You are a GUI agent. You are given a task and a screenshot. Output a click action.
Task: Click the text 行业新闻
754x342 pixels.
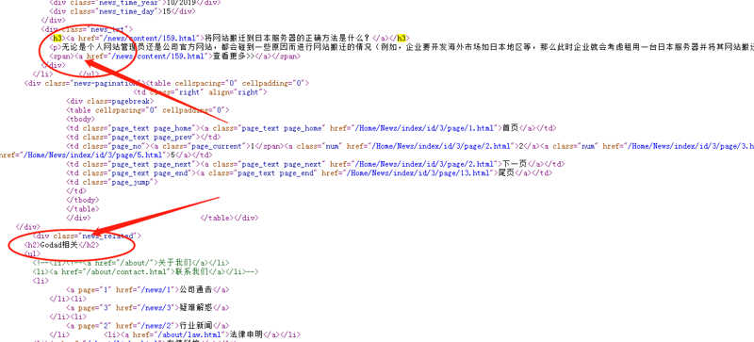point(196,326)
